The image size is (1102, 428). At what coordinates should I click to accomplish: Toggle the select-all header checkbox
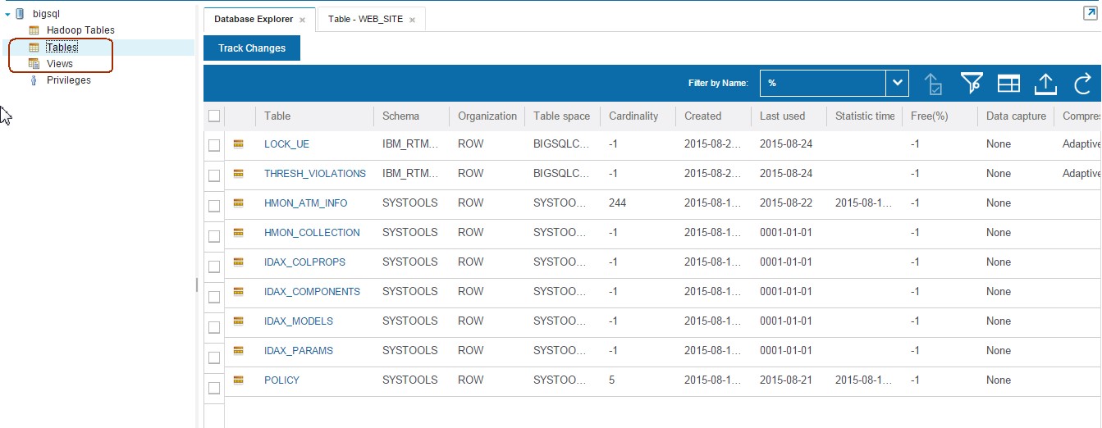(214, 116)
